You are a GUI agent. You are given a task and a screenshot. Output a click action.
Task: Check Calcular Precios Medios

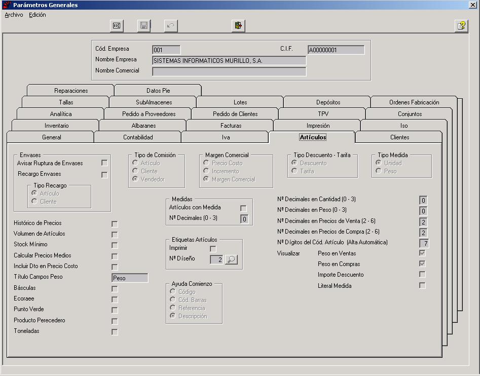[x=115, y=256]
